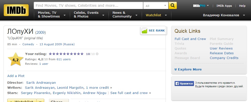Click the yellow search magnifier button

[173, 5]
